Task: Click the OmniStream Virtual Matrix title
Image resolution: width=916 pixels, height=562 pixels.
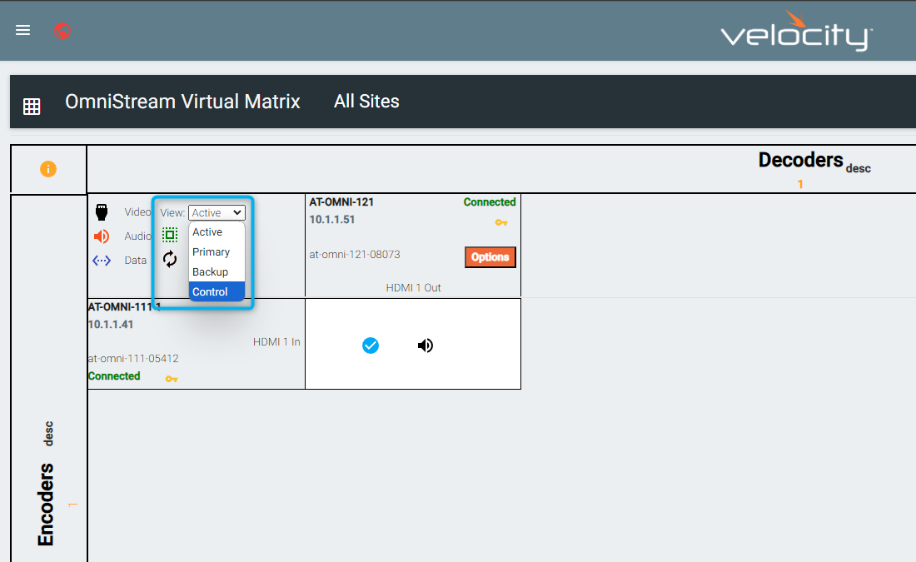Action: (x=182, y=102)
